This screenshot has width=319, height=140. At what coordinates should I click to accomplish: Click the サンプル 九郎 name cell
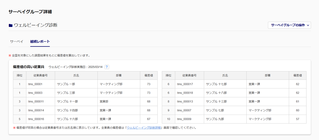coord(215,119)
